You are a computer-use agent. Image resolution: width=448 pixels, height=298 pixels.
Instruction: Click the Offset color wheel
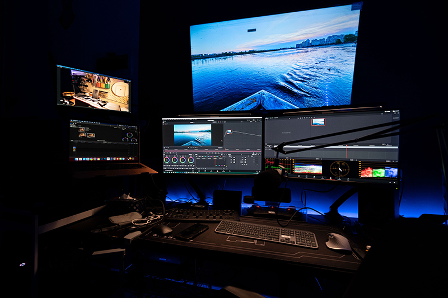click(x=191, y=159)
